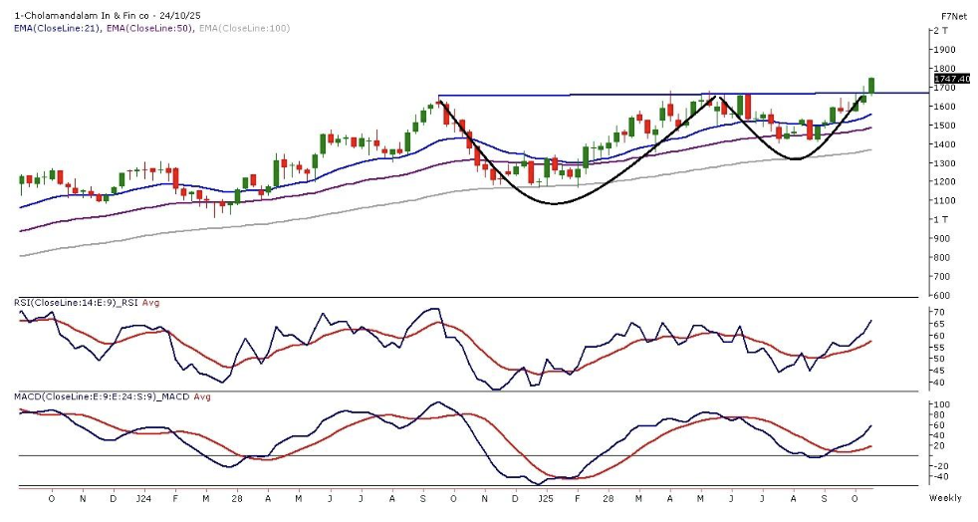Viewport: 978px width, 522px height.
Task: Click the 2 T label on price axis
Action: pyautogui.click(x=940, y=31)
